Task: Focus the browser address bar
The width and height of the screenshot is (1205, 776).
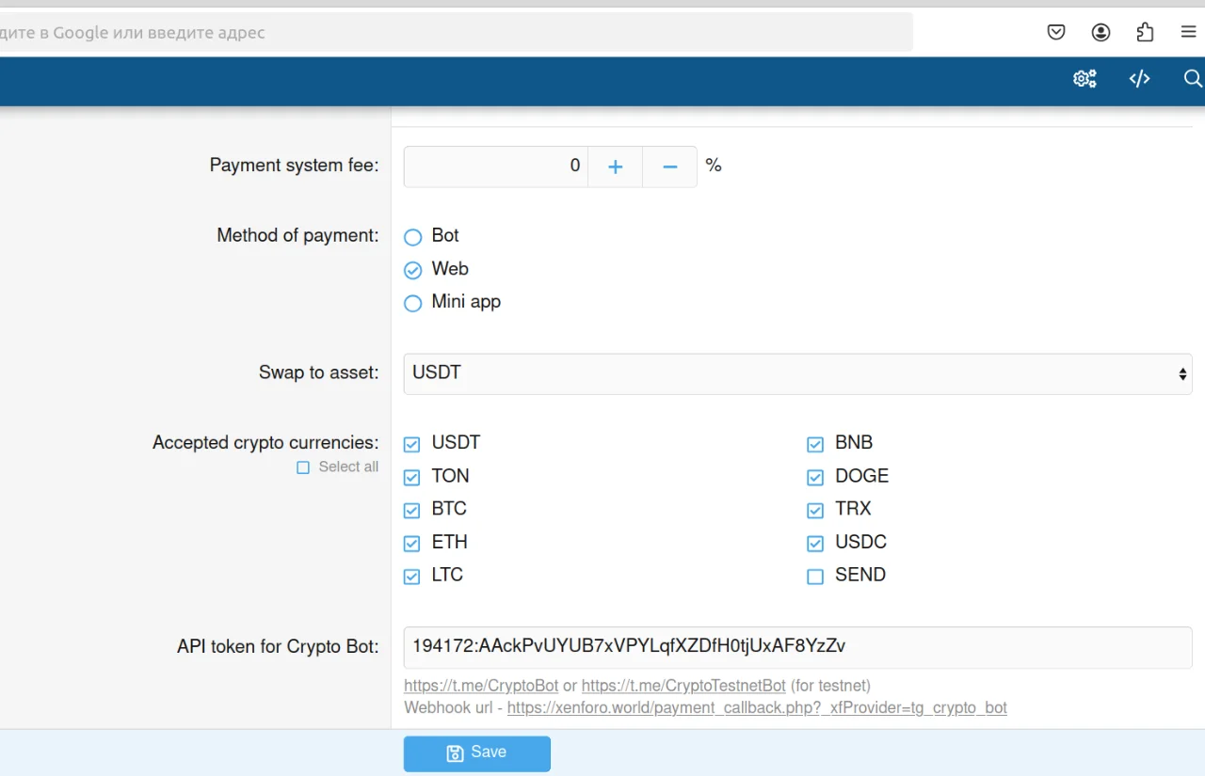Action: pos(452,33)
